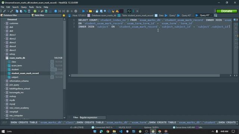The height and width of the screenshot is (134, 239).
Task: Click the last-record navigation icon
Action: click(63, 11)
